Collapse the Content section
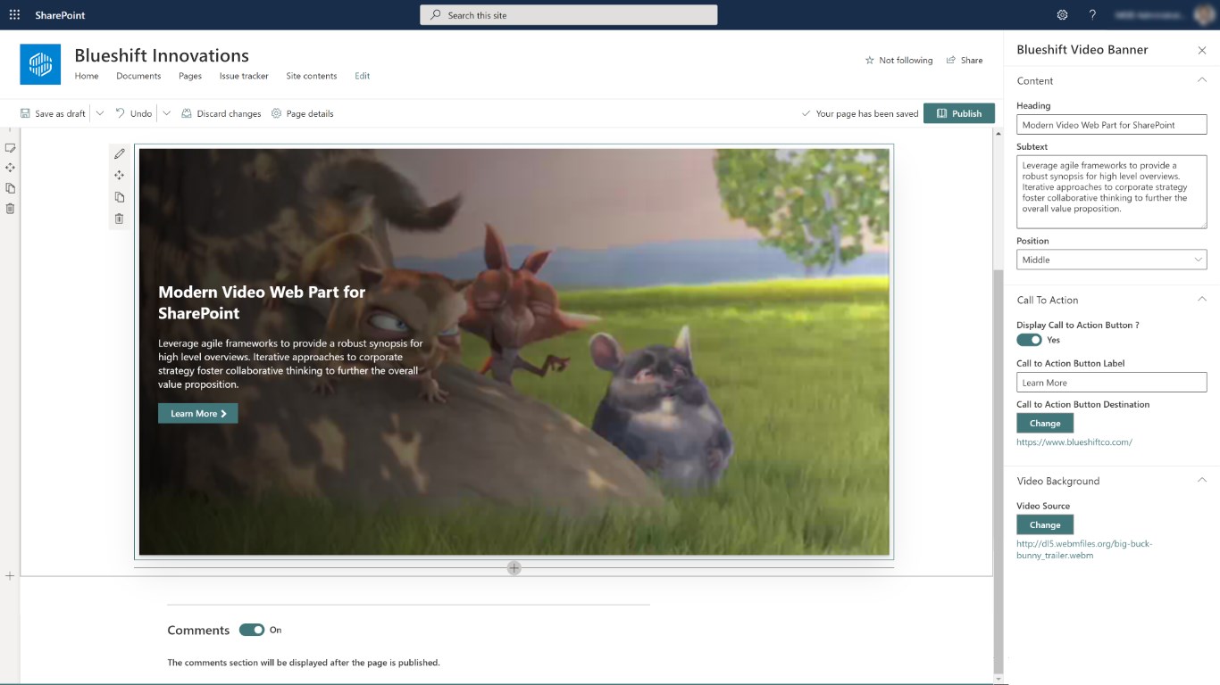 (1202, 80)
